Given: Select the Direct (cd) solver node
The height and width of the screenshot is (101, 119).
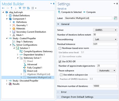Looking at the screenshot, I should point(32,71).
